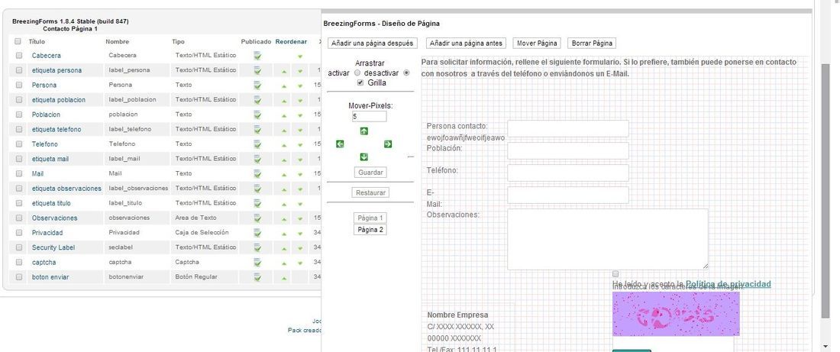Open the captcha element link in list
Screen dimensions: 840x352
tap(44, 263)
